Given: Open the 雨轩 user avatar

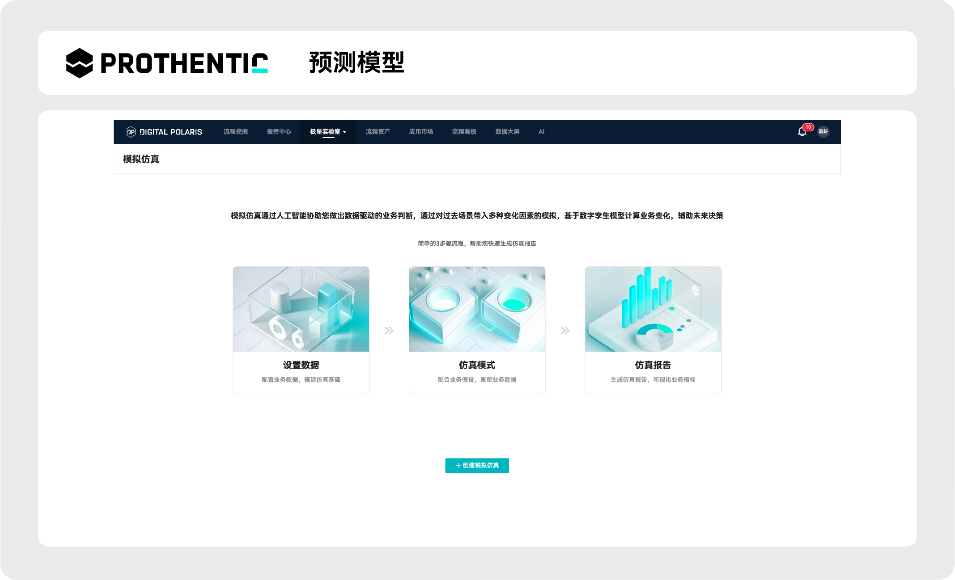Looking at the screenshot, I should pyautogui.click(x=823, y=132).
